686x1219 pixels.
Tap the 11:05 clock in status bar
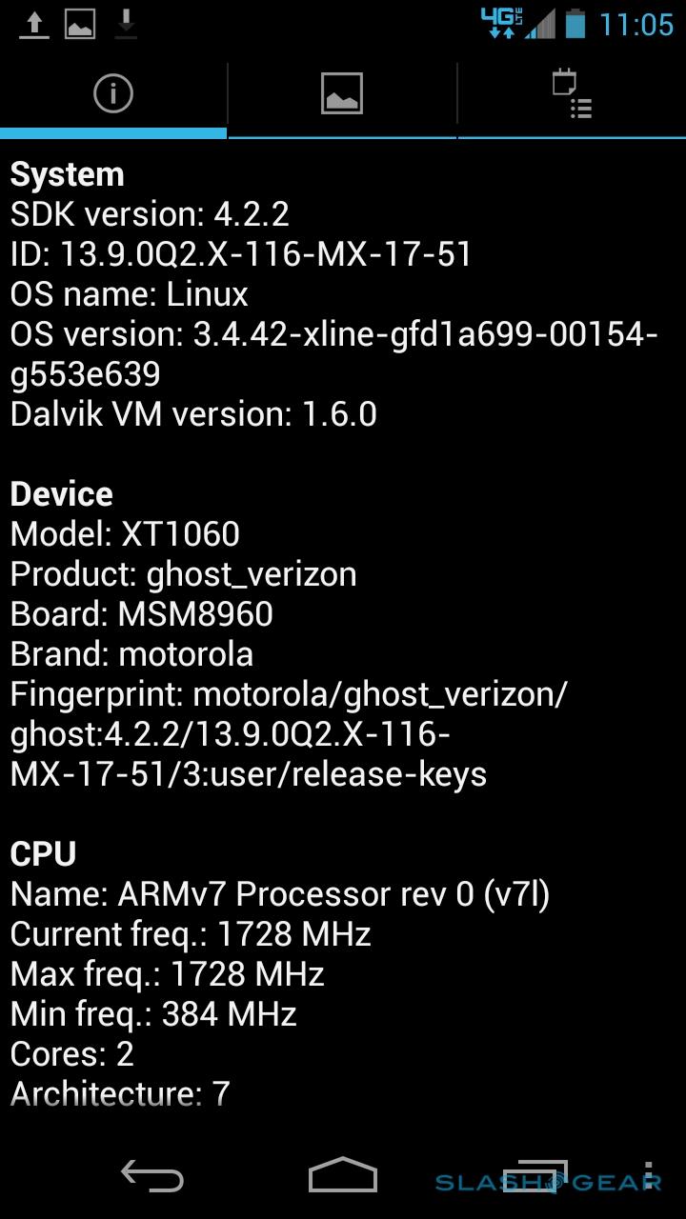636,25
